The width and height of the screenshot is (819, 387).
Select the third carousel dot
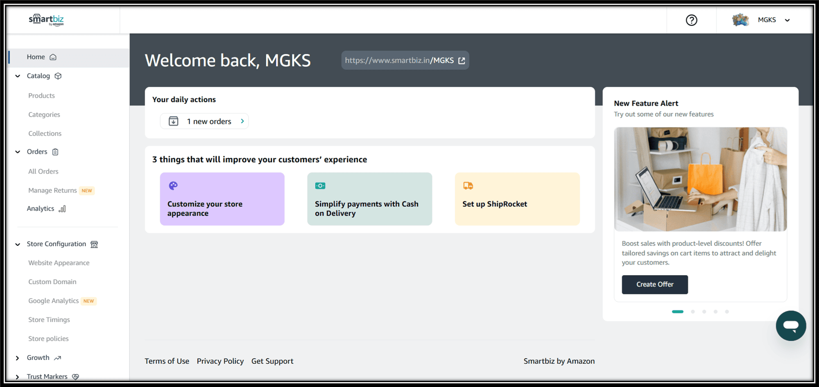click(x=704, y=312)
